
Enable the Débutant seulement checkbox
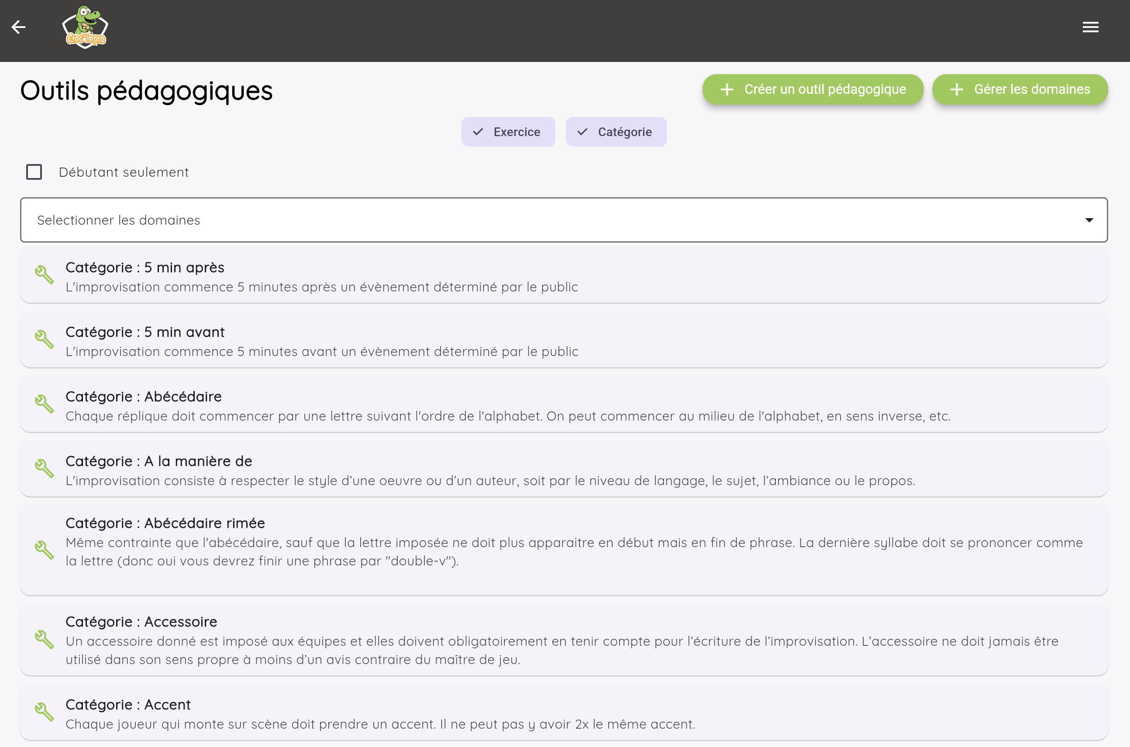[x=34, y=172]
